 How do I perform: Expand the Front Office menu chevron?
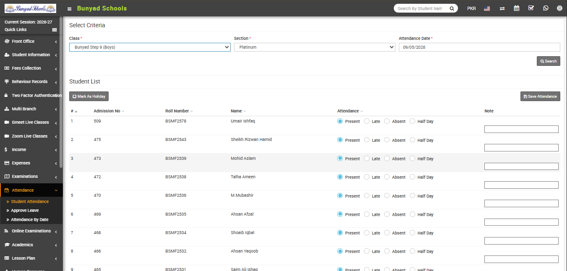coord(56,42)
